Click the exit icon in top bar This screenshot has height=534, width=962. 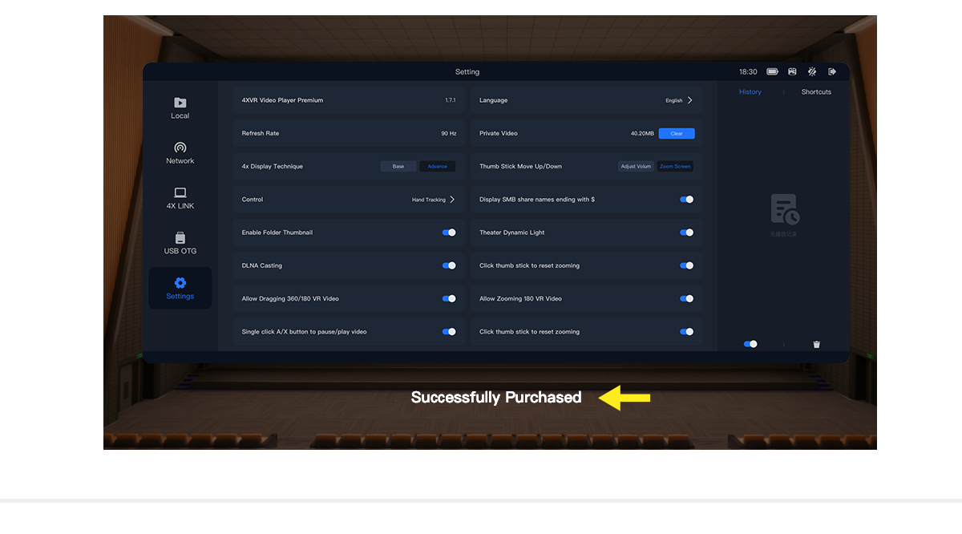(832, 71)
